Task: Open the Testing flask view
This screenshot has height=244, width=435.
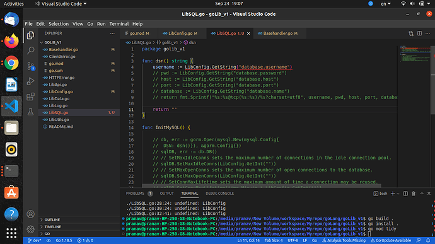Action: (x=30, y=112)
